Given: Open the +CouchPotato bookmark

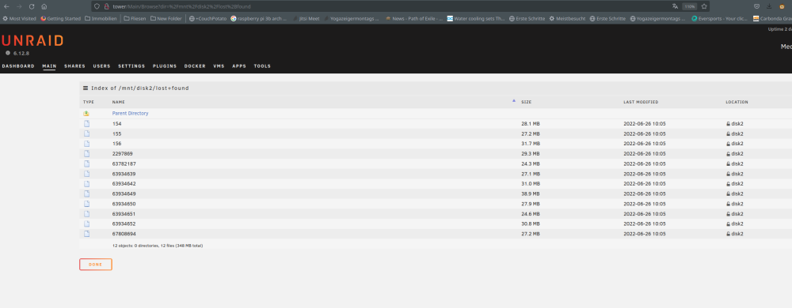Looking at the screenshot, I should pos(208,19).
